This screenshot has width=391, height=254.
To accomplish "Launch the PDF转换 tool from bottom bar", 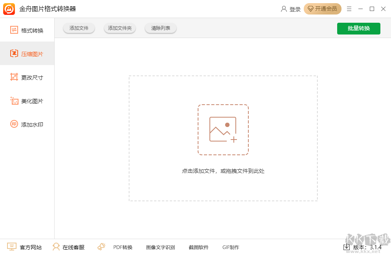I will [124, 247].
